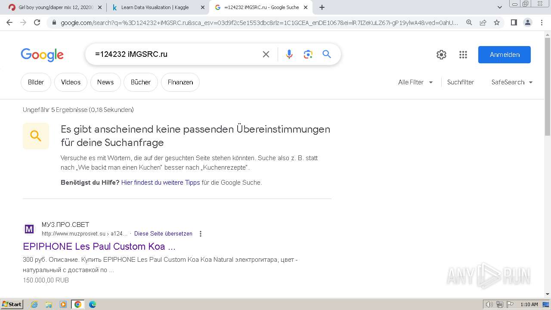
Task: Open Google quick settings gear
Action: point(441,55)
